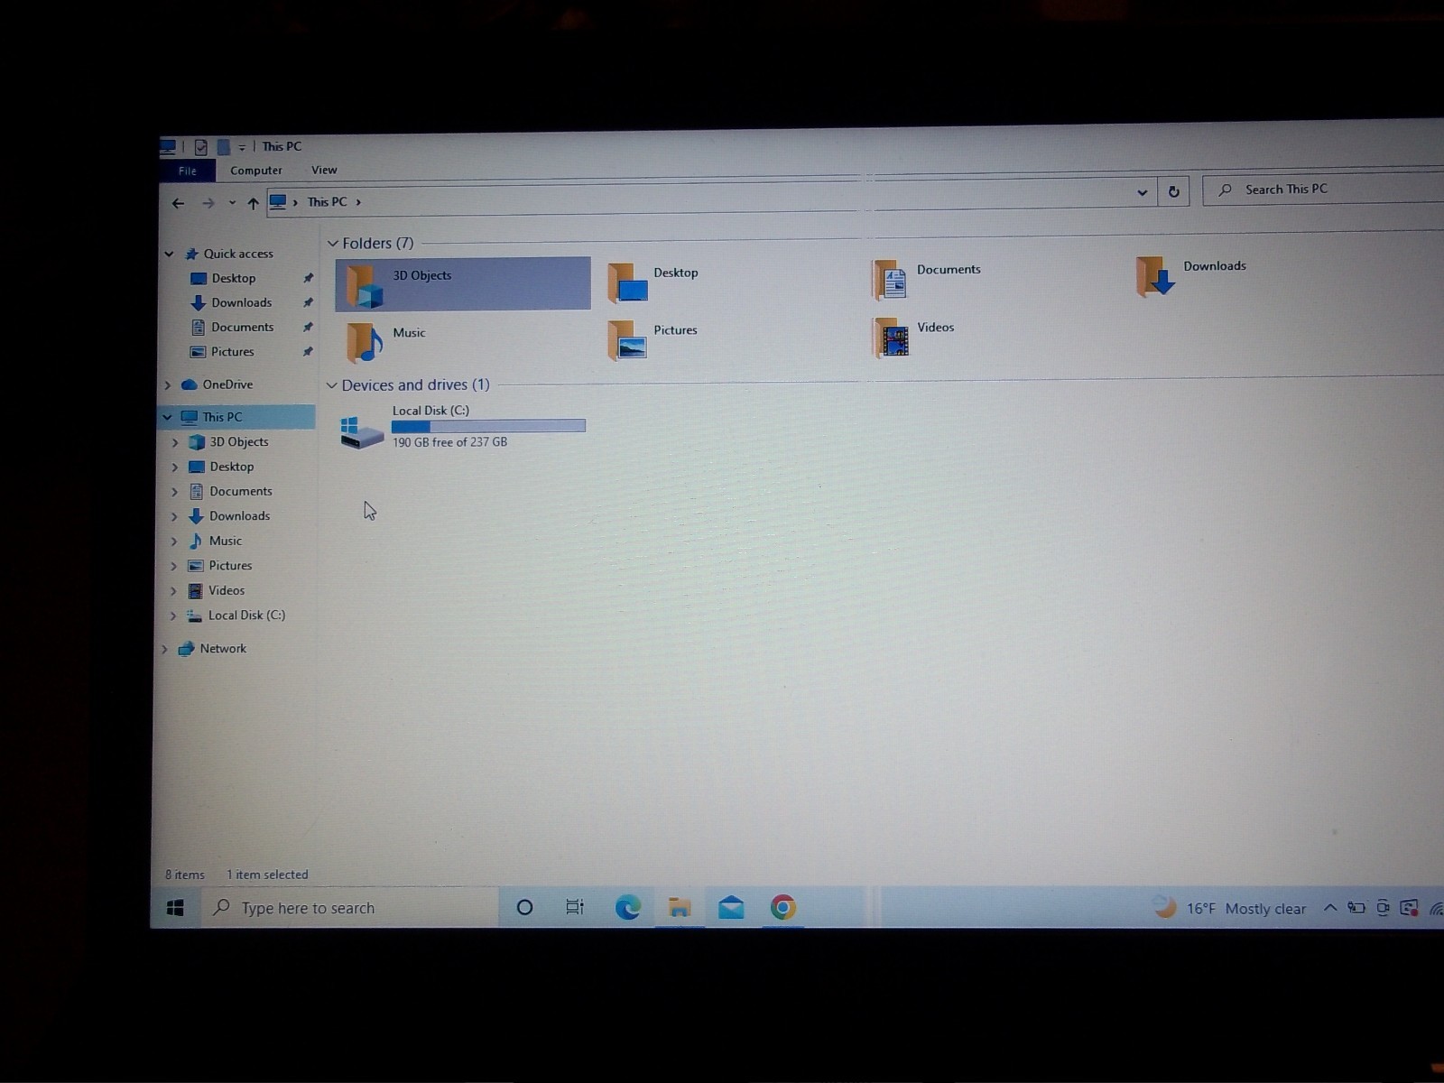Expand the OneDrive tree node
The width and height of the screenshot is (1444, 1083).
167,385
